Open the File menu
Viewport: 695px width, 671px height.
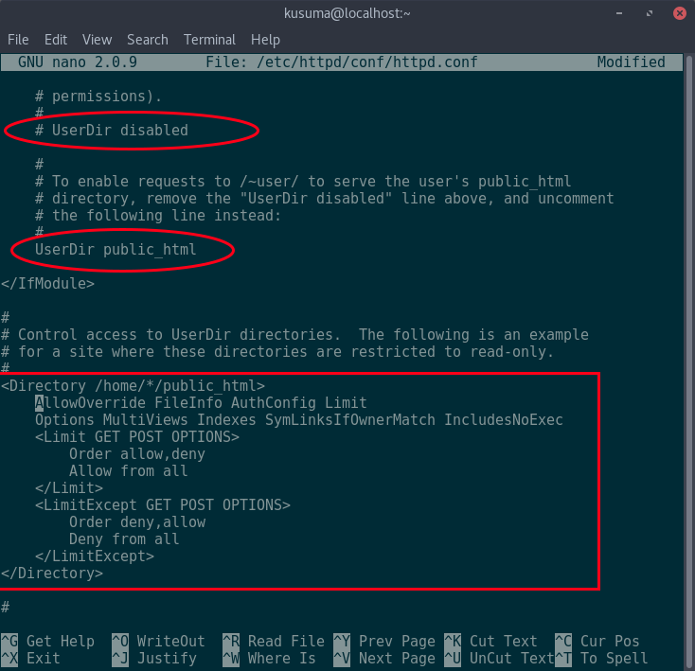tap(18, 40)
